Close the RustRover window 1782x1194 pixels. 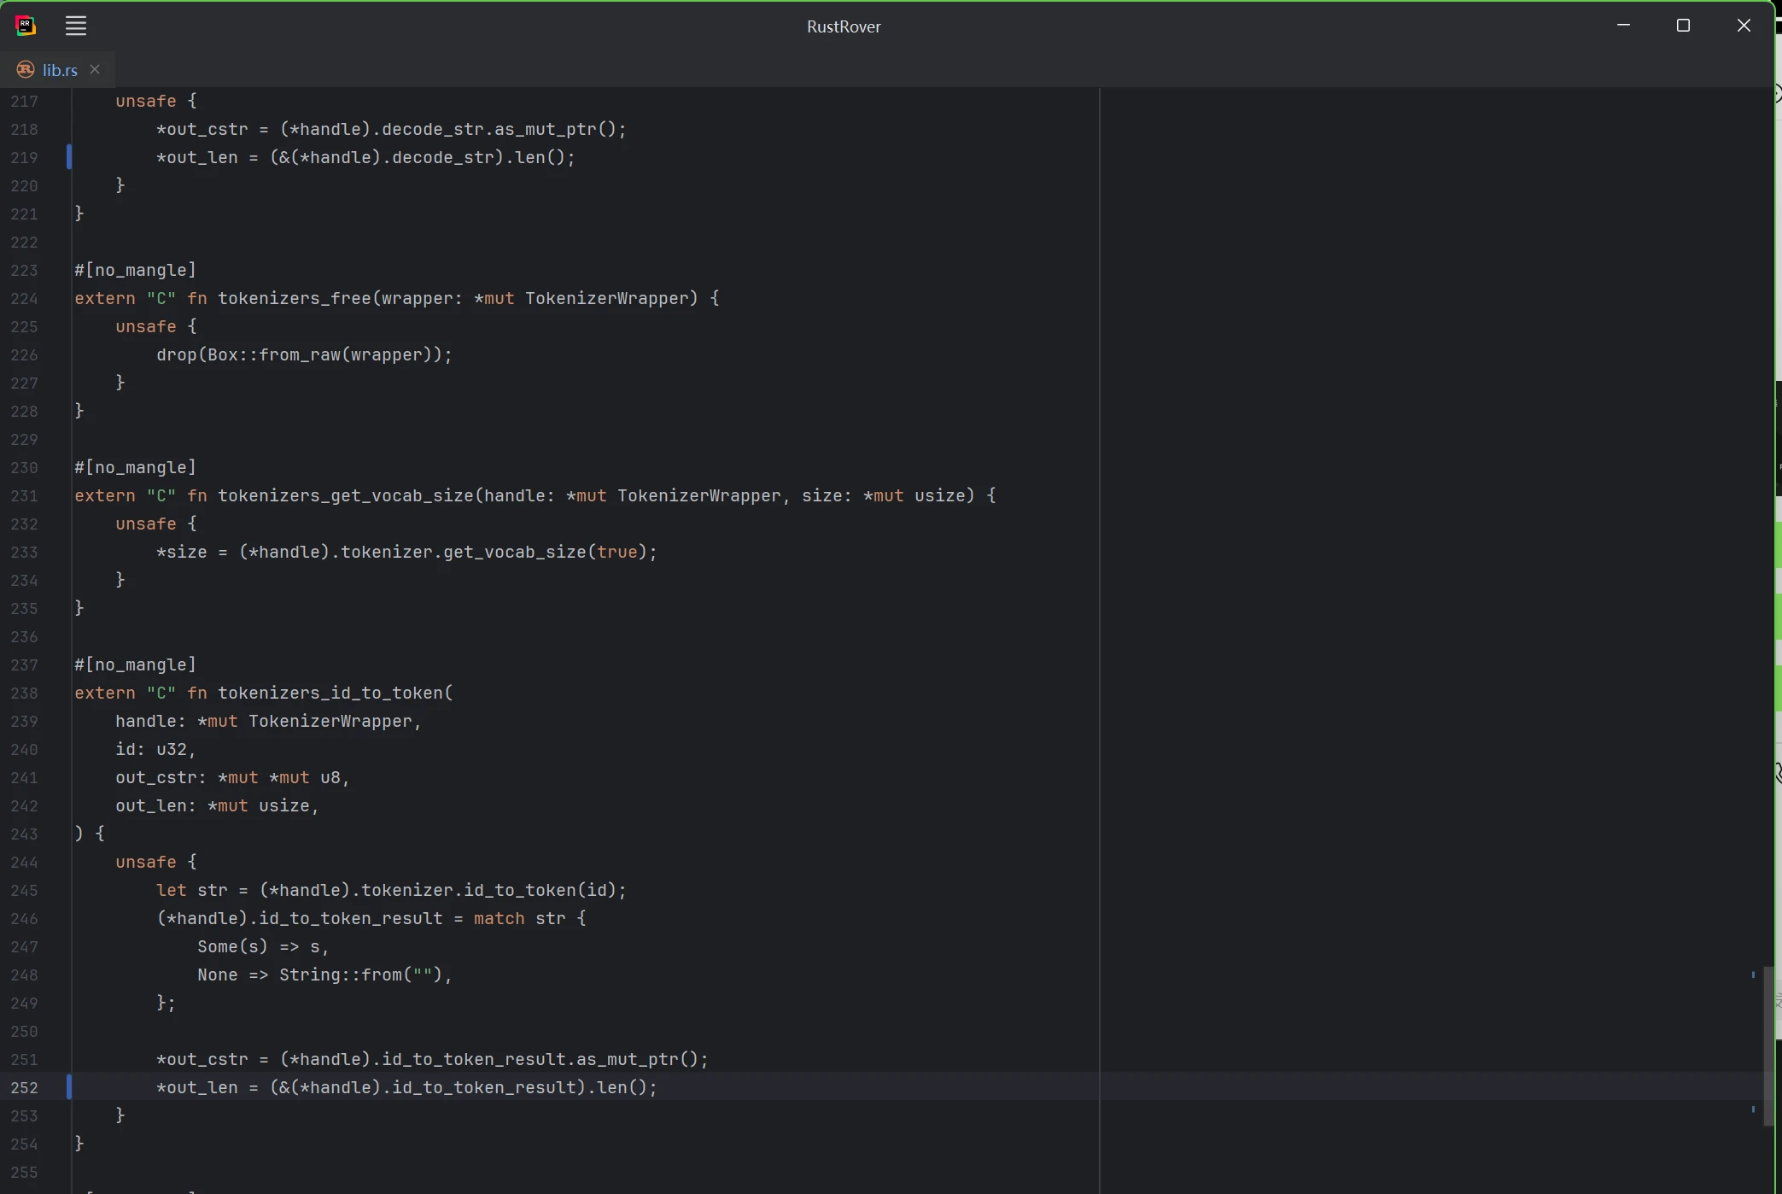(1744, 26)
